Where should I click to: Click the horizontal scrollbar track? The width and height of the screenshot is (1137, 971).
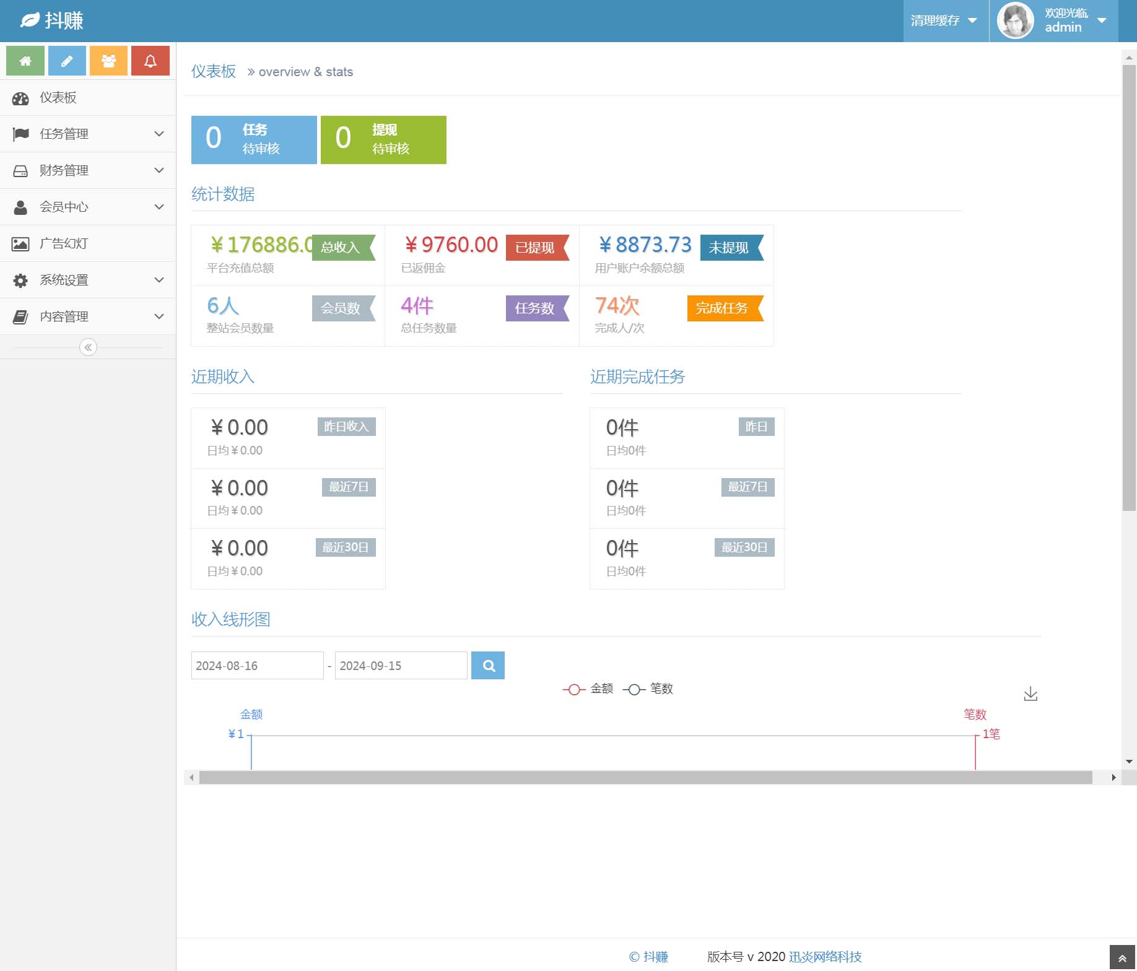(x=645, y=777)
